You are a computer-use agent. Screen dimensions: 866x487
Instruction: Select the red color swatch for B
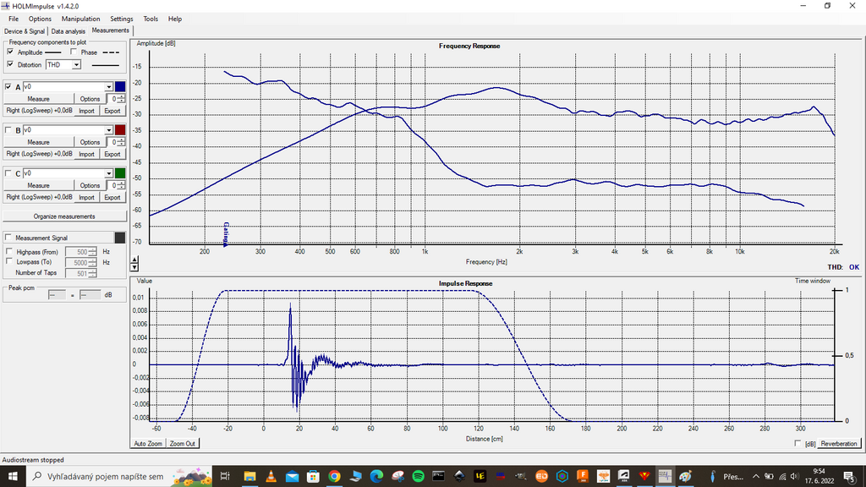pyautogui.click(x=120, y=130)
